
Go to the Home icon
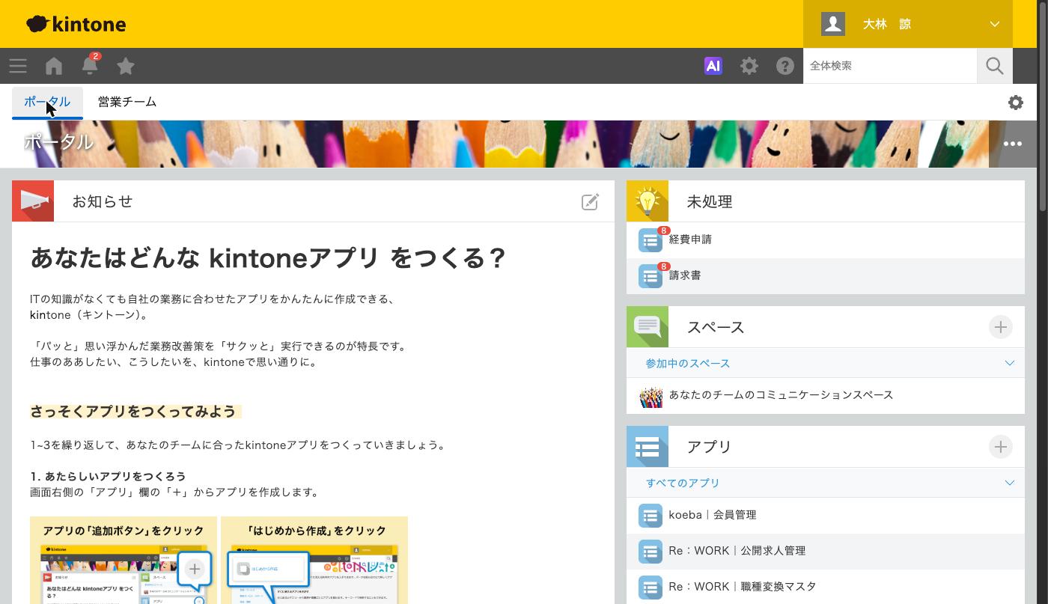[x=54, y=66]
